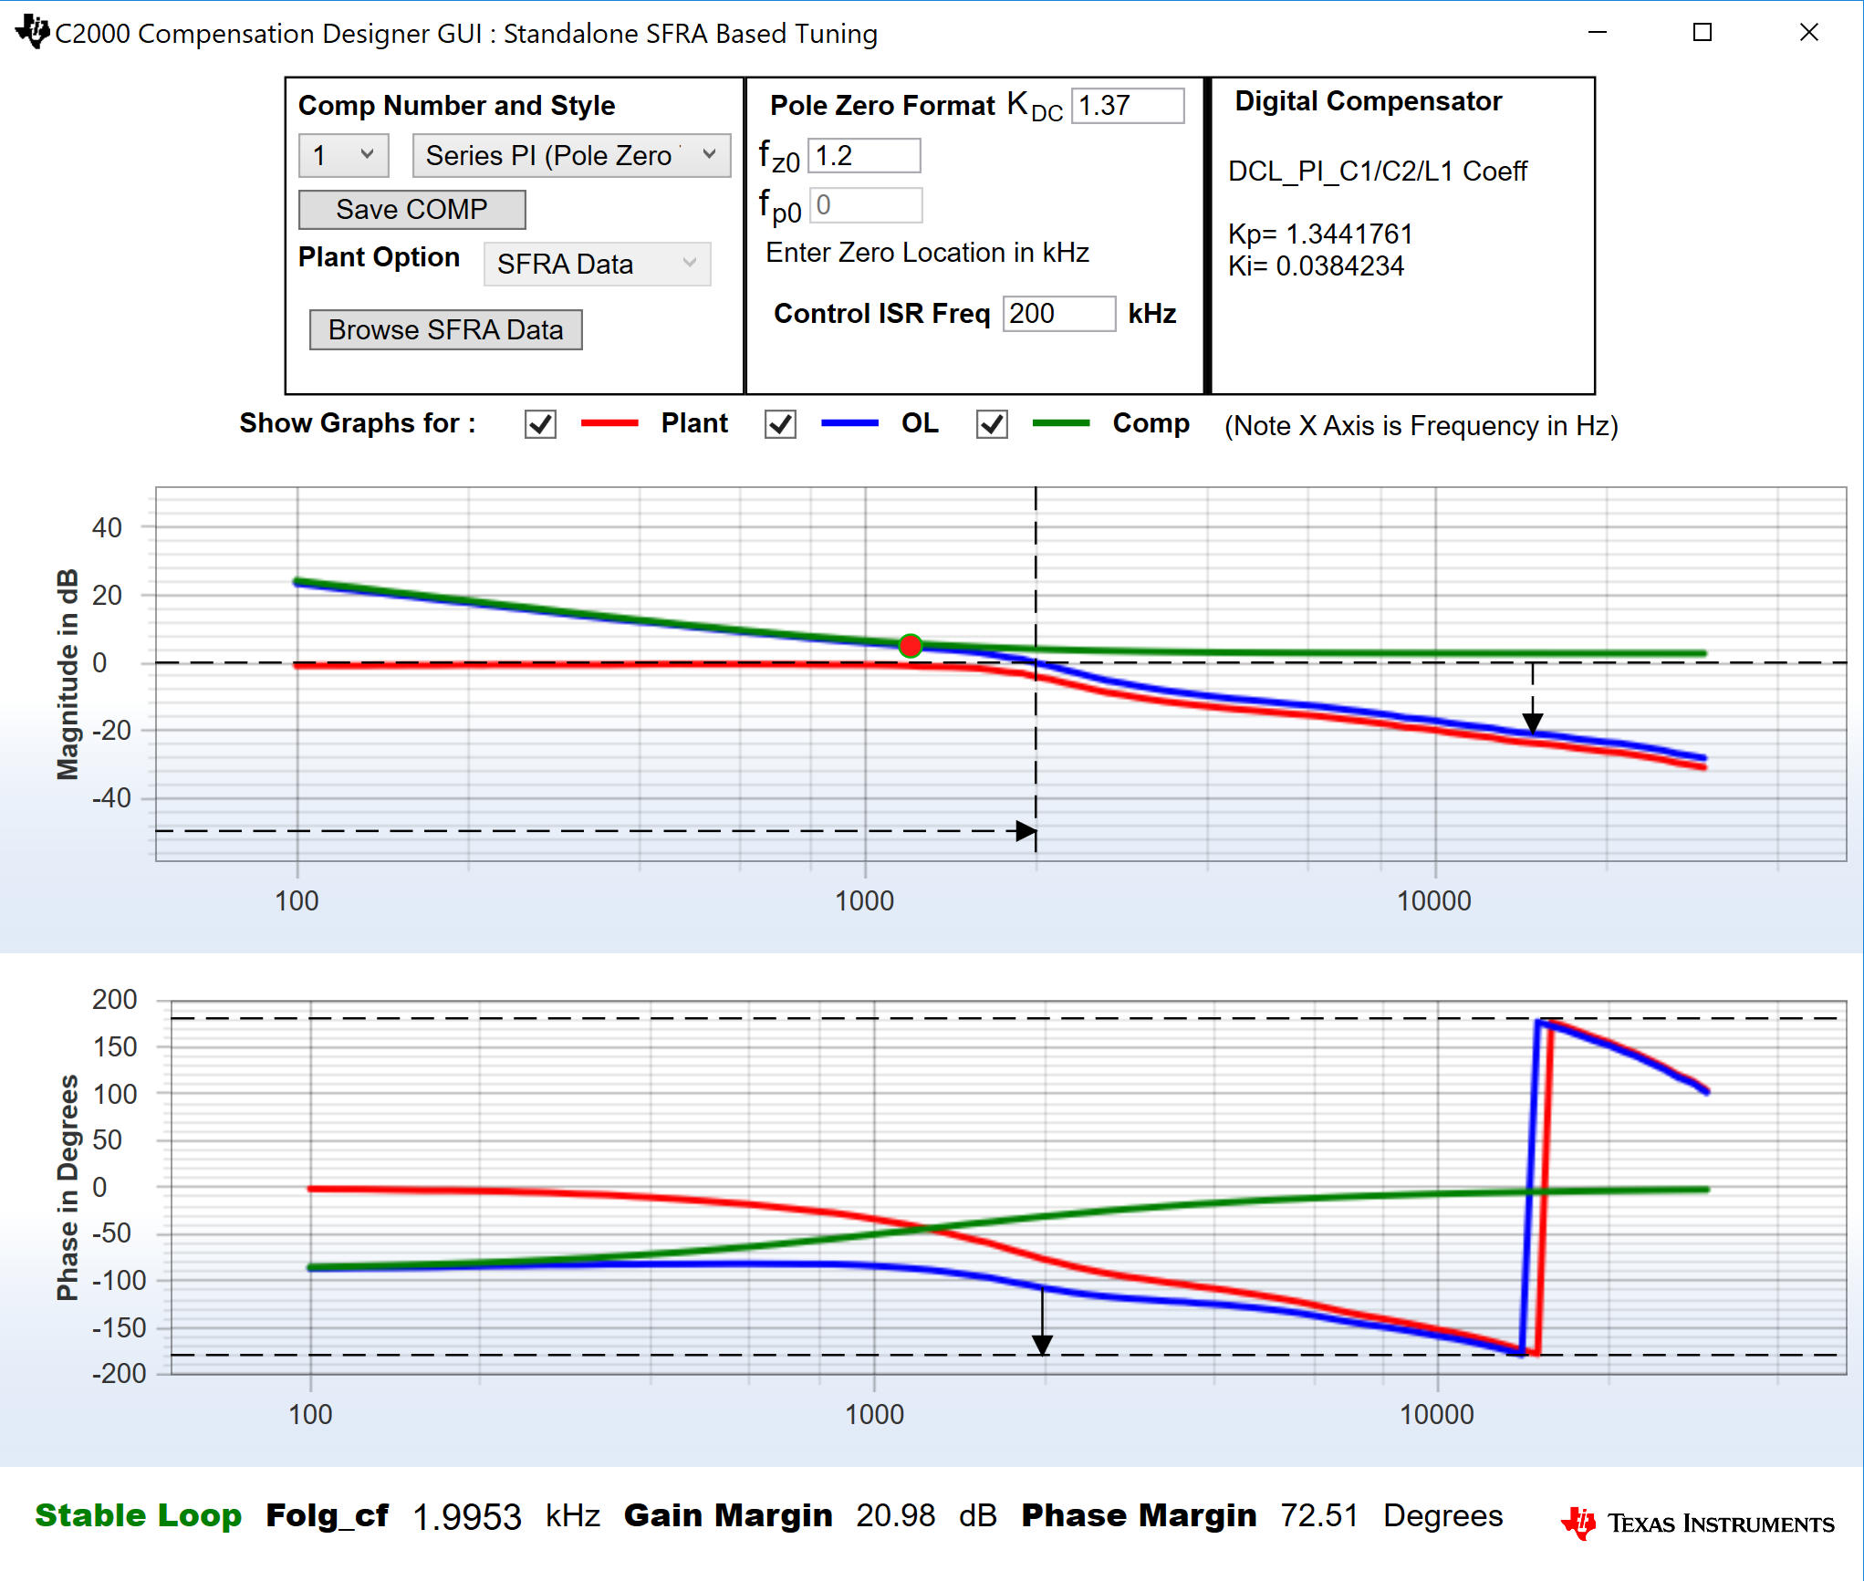
Task: Click the red zero marker on magnitude plot
Action: pos(911,646)
